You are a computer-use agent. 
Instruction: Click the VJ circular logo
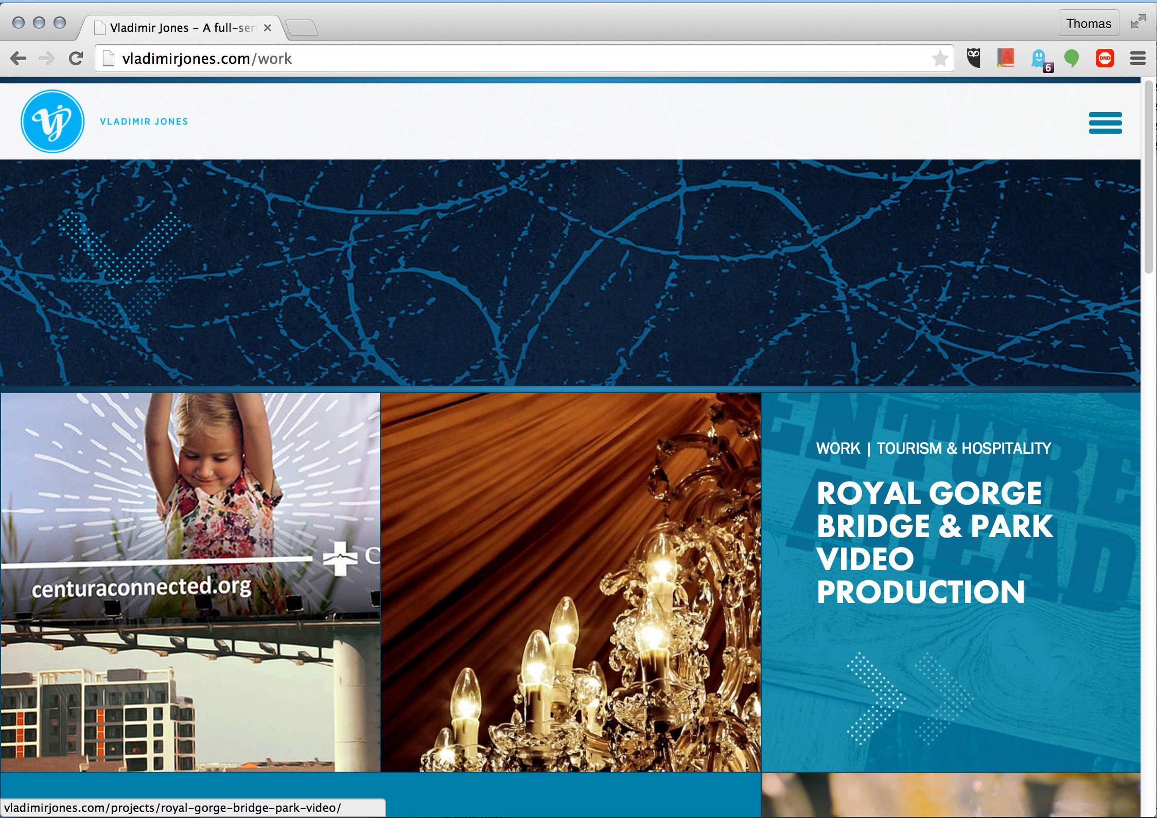[x=52, y=121]
